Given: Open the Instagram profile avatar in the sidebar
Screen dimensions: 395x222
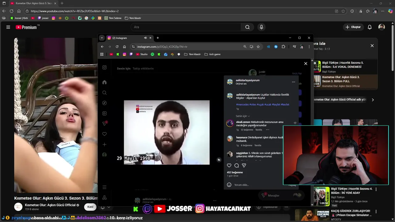Looking at the screenshot, I should point(104,155).
